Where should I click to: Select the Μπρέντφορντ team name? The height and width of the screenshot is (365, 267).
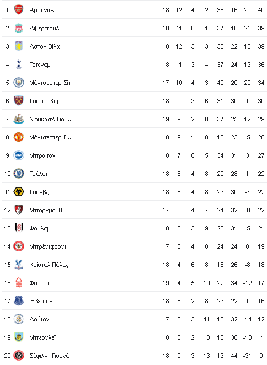48,246
